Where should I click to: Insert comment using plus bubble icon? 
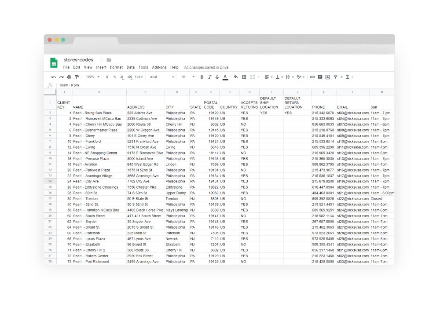(320, 77)
